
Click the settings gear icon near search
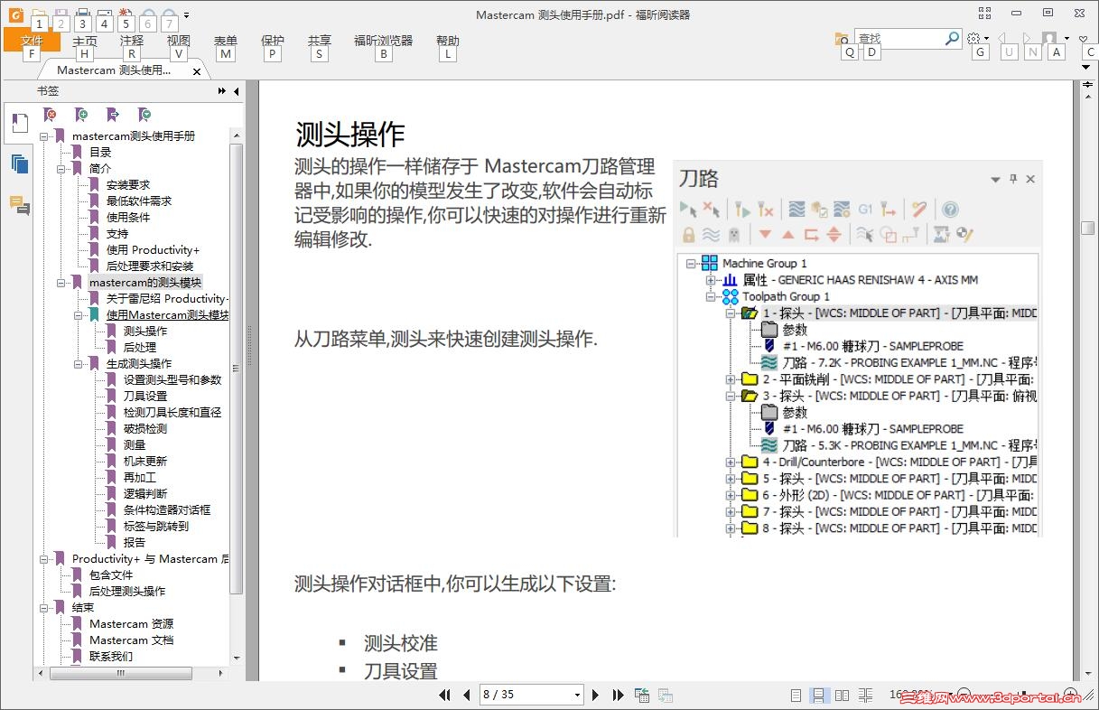pyautogui.click(x=973, y=39)
